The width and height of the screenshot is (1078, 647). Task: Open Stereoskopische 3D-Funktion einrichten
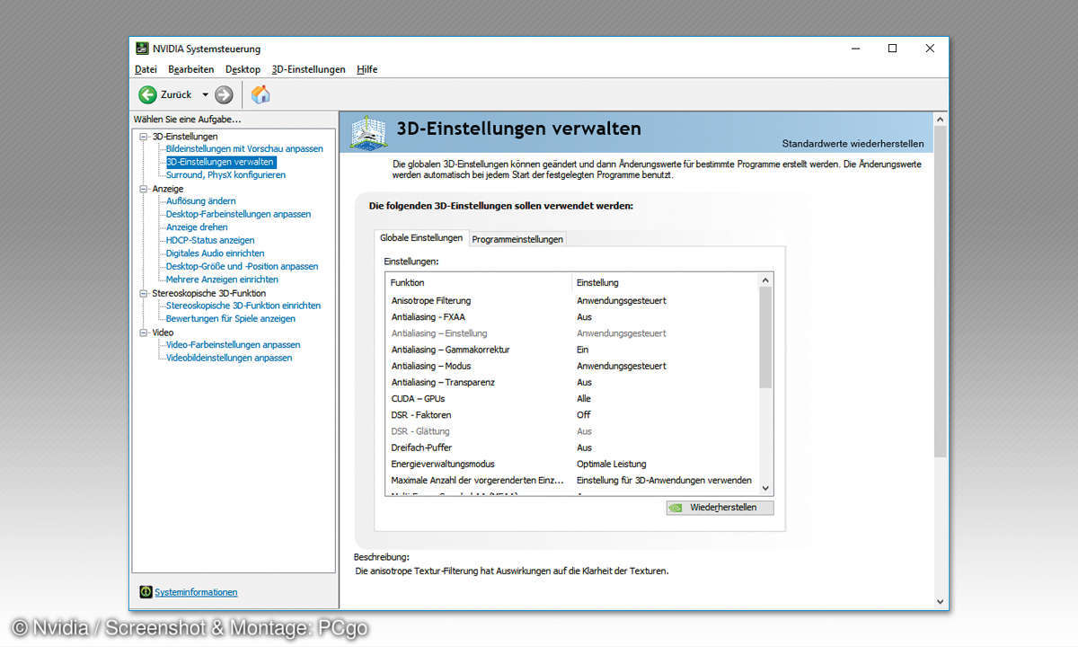(x=243, y=306)
